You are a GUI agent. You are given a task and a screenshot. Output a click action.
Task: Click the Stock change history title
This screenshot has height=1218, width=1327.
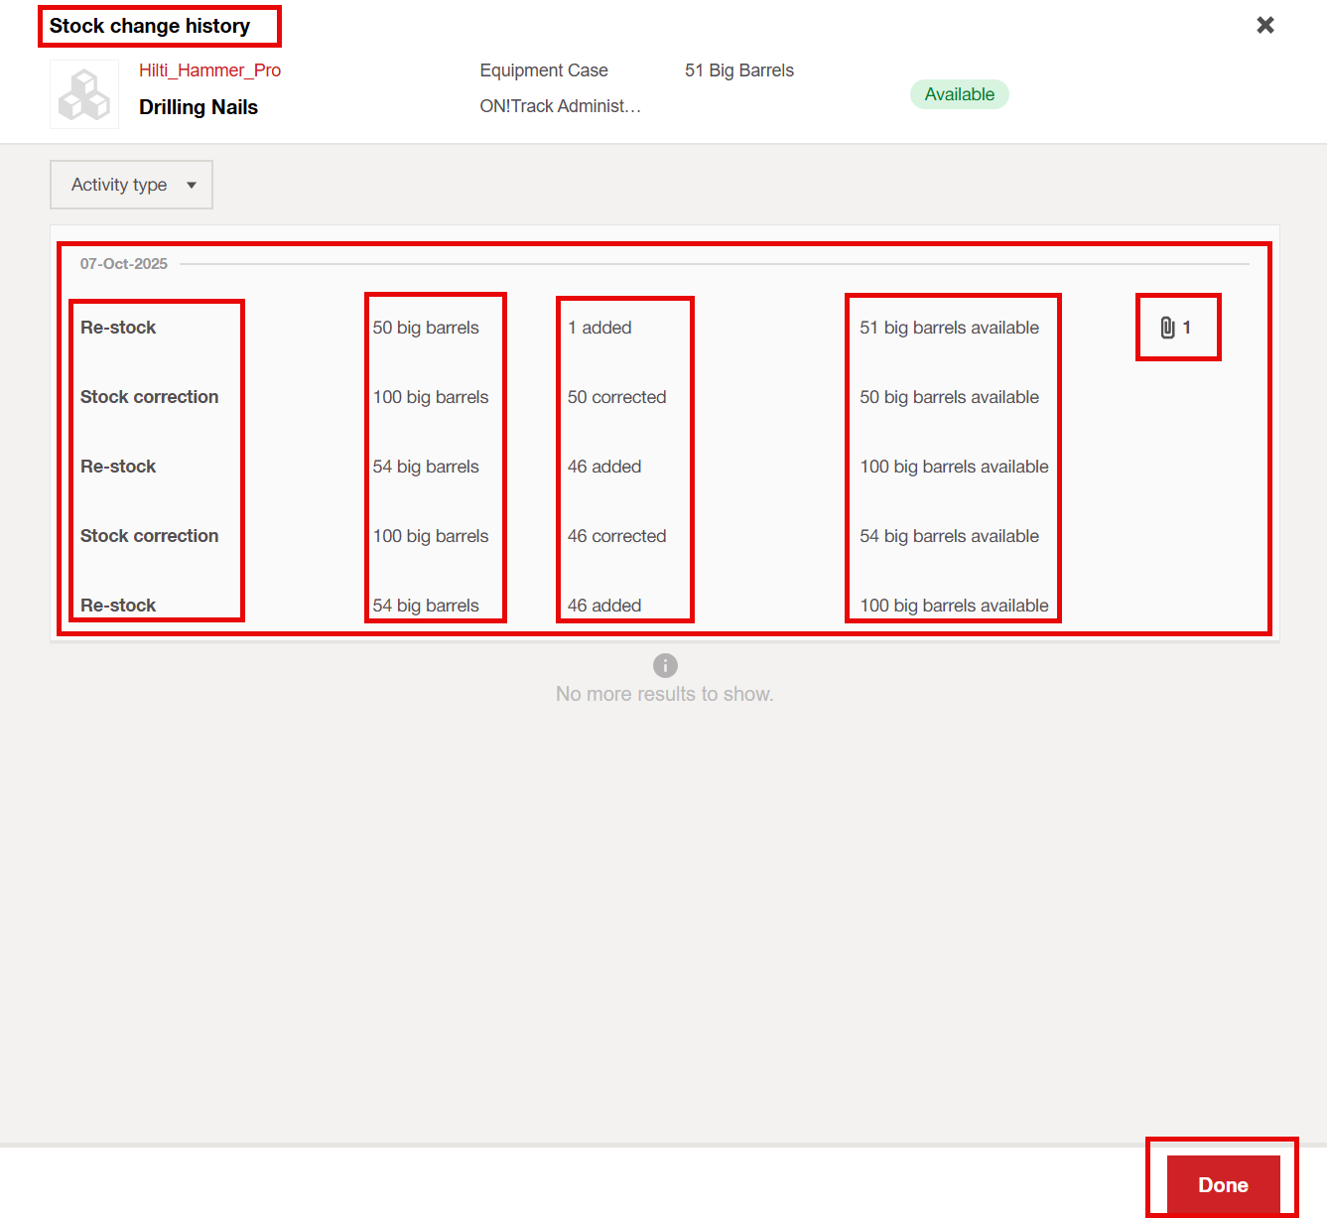150,26
